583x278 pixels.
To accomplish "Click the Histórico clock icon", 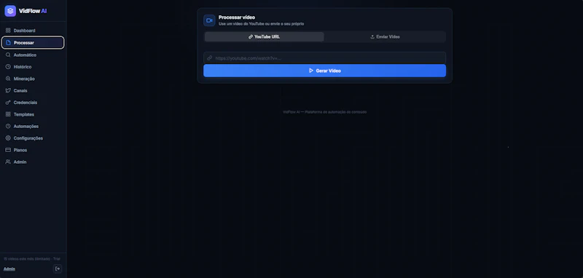I will [8, 67].
